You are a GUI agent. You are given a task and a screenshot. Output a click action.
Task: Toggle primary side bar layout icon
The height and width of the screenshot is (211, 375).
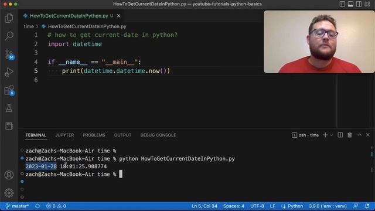342,4
